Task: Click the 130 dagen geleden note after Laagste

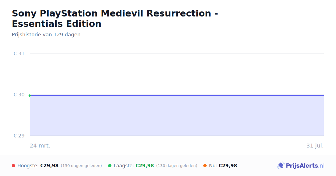Action: coord(177,166)
